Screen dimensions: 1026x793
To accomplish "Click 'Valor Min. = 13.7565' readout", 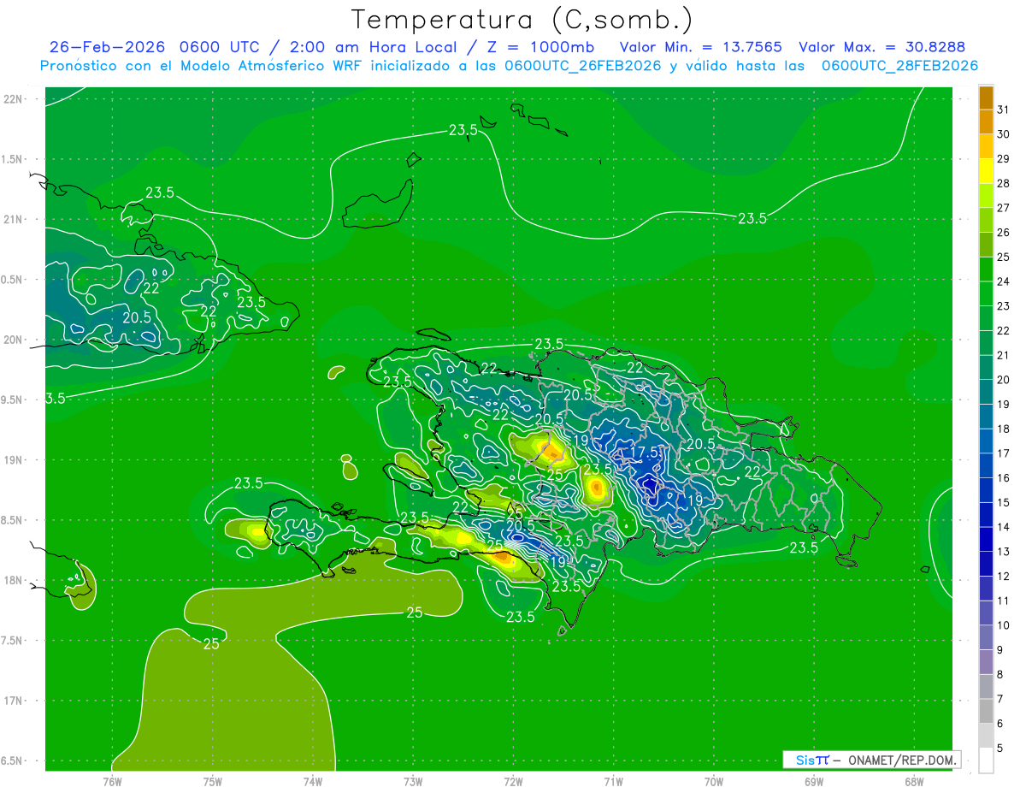I will tap(700, 47).
